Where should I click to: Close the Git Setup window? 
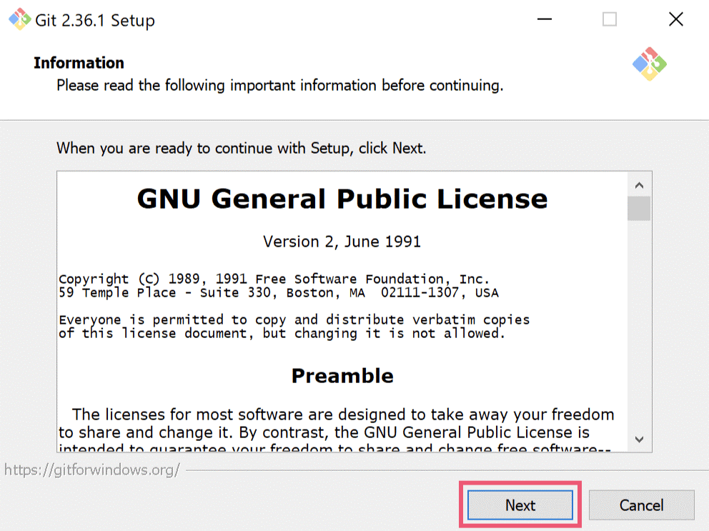(x=675, y=19)
